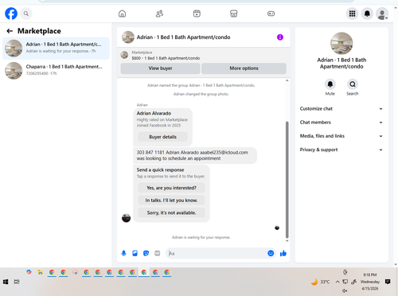398x296 pixels.
Task: Open the Marketplace storefront icon
Action: [234, 14]
